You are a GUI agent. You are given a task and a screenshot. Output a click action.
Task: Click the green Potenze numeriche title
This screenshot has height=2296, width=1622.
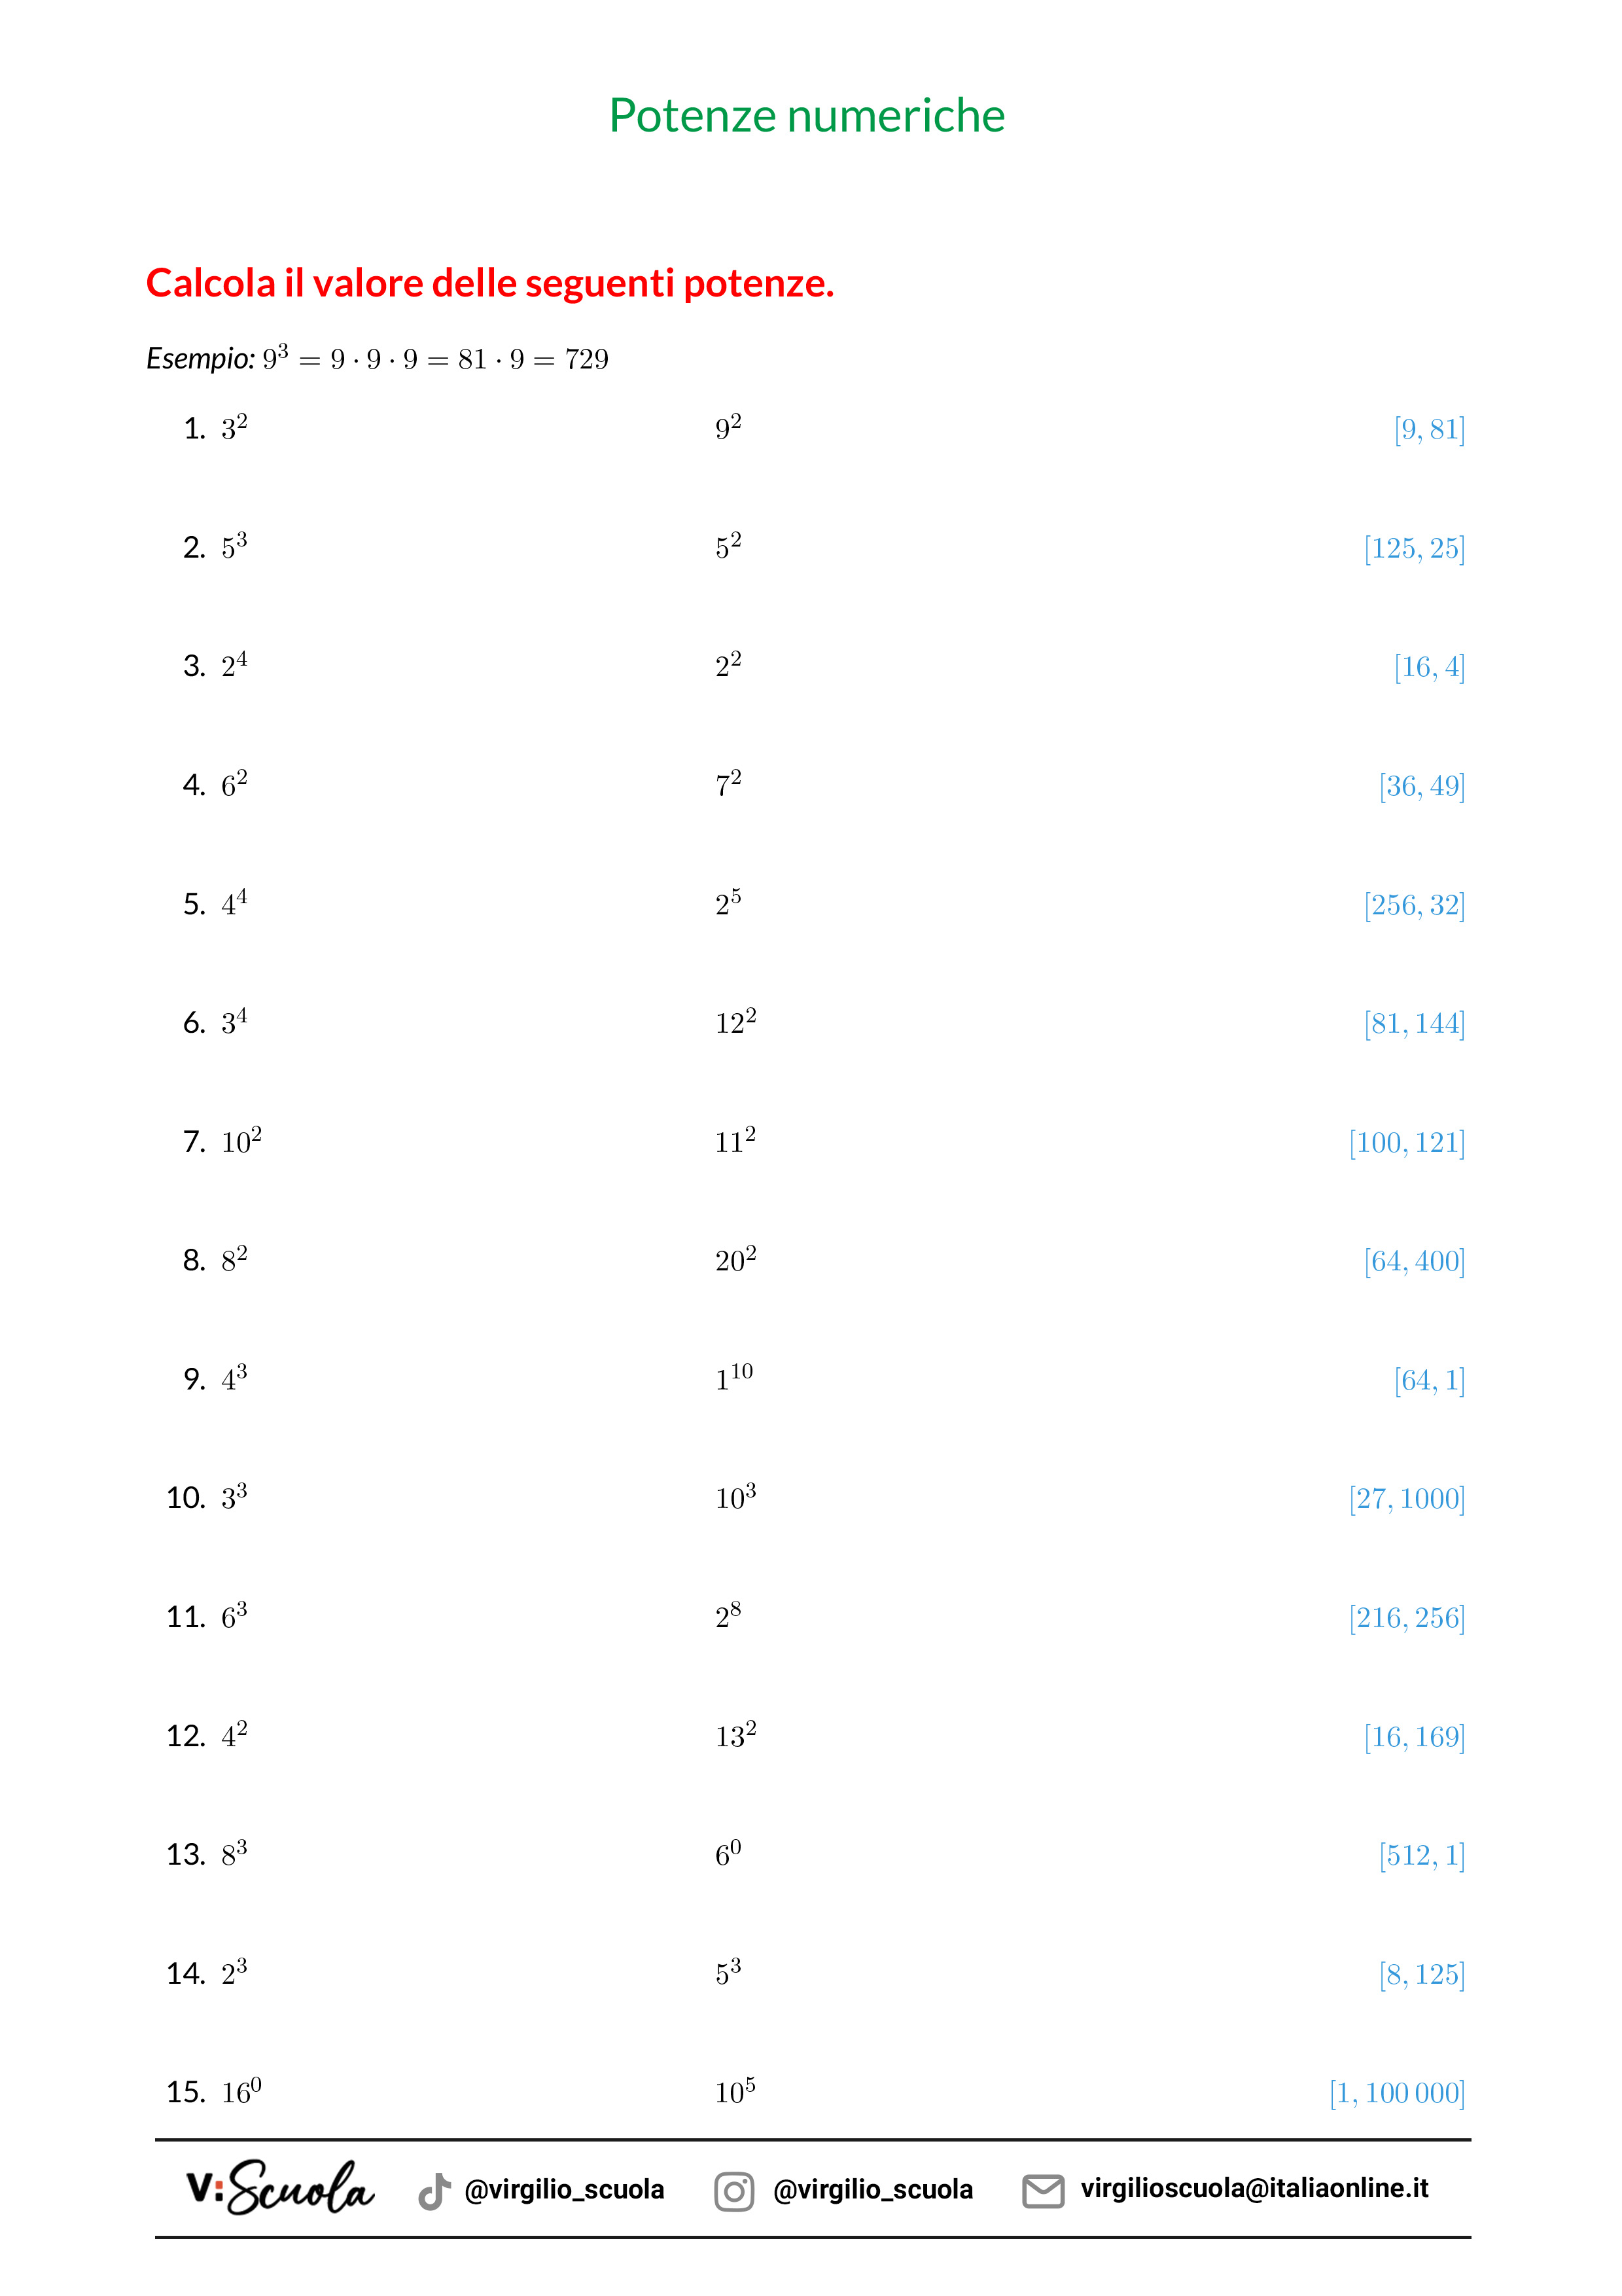pos(807,116)
